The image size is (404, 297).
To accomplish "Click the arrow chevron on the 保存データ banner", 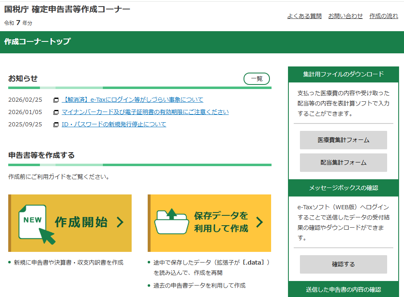I will [x=259, y=222].
